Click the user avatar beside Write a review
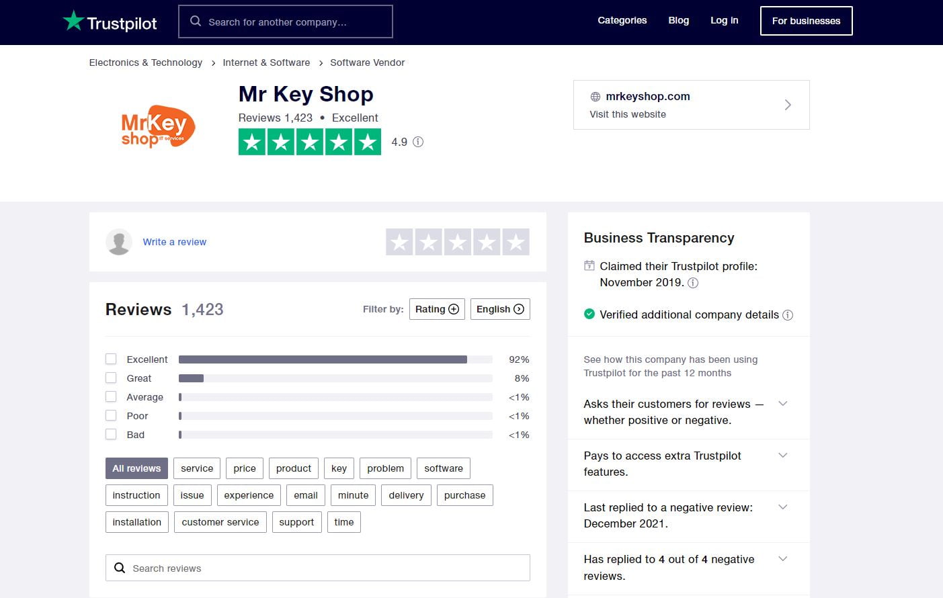Image resolution: width=943 pixels, height=598 pixels. pos(119,242)
